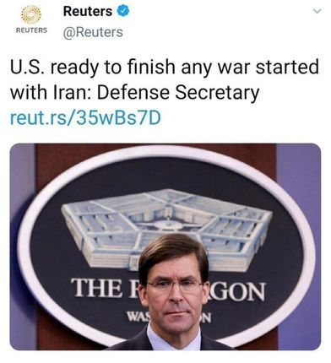Click the words 'Defense Secretary' in tweet
This screenshot has width=331, height=363.
click(x=178, y=93)
